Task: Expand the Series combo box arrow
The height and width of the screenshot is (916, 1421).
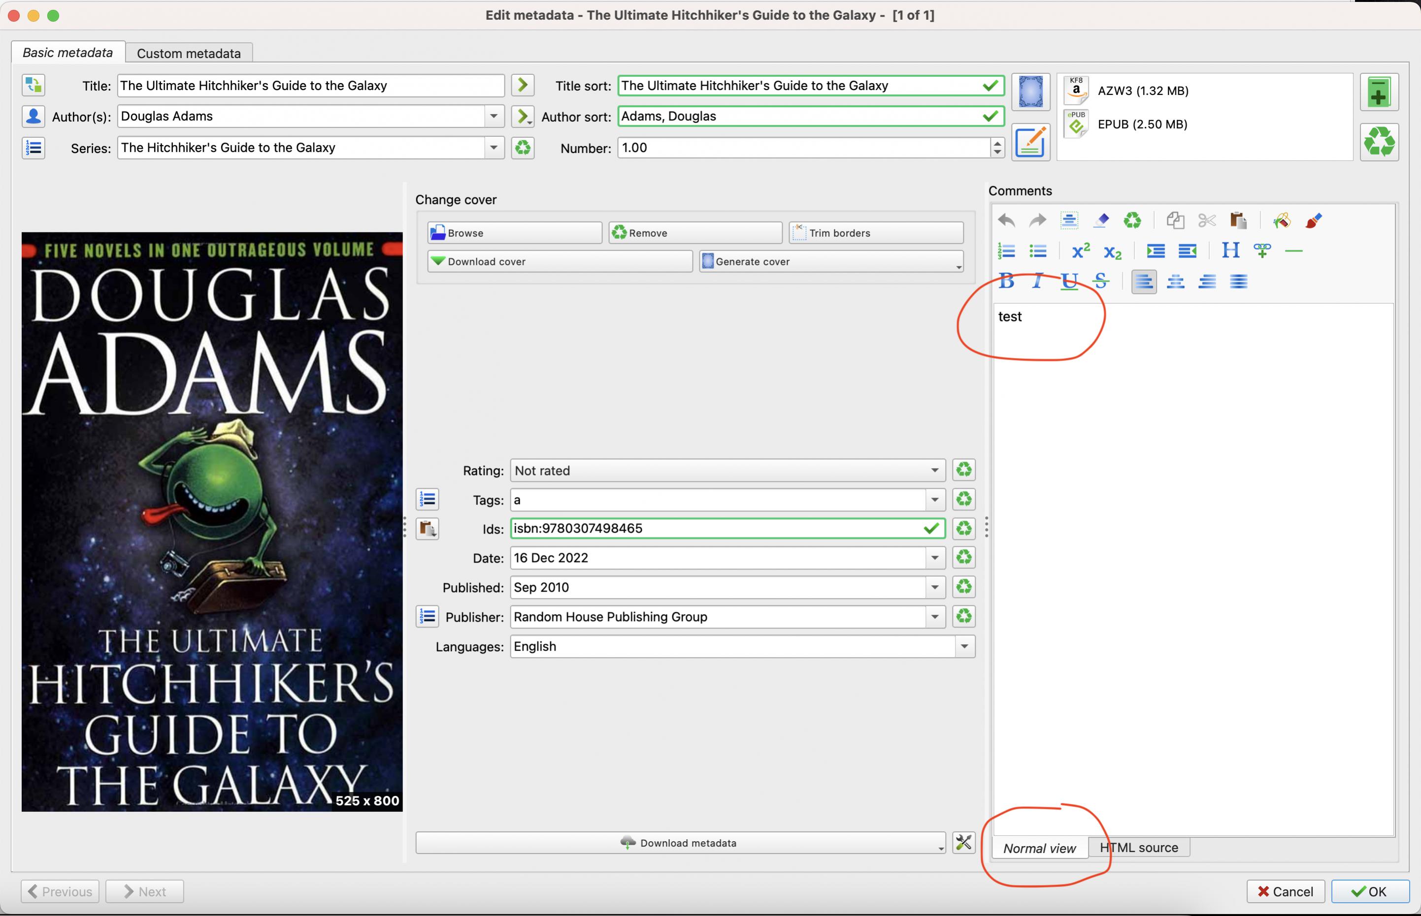Action: (494, 148)
